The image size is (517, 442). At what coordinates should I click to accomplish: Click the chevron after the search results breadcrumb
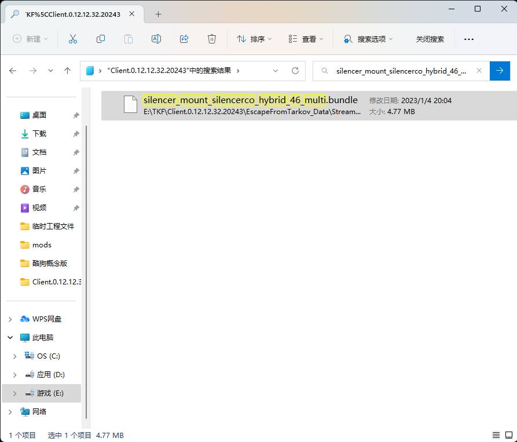(x=238, y=71)
